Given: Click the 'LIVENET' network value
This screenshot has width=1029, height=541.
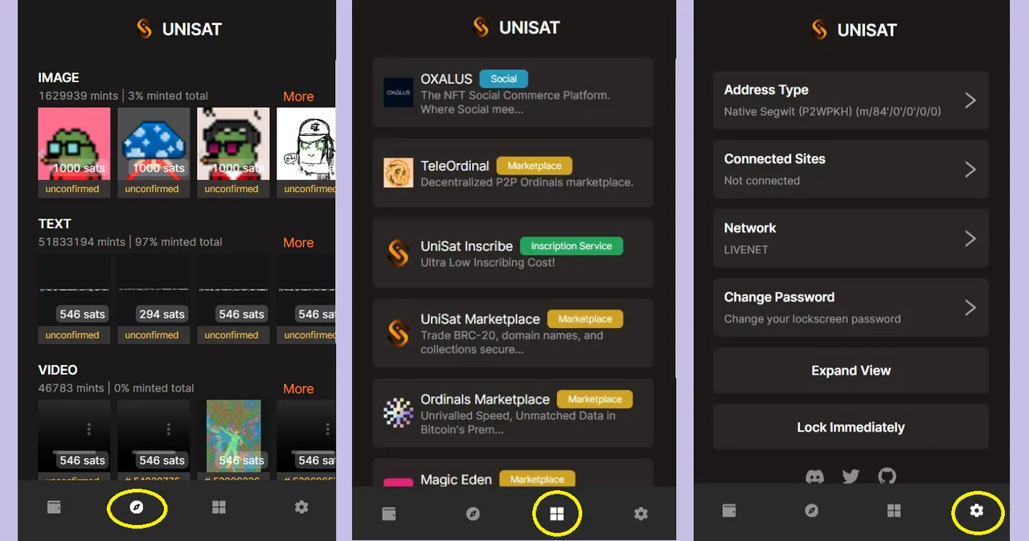Looking at the screenshot, I should [746, 250].
